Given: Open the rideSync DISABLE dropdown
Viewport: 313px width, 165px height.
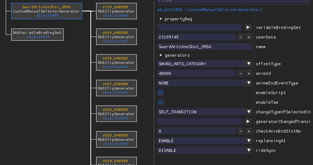Looking at the screenshot, I should (205, 150).
